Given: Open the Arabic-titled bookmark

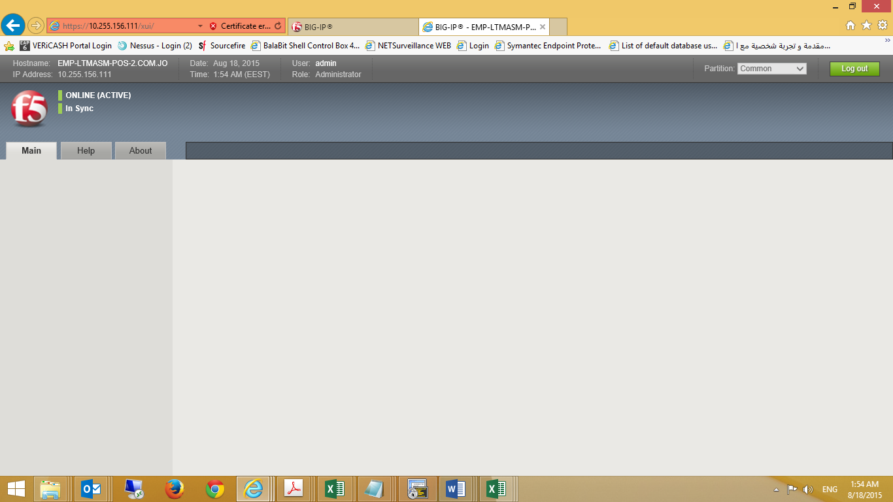Looking at the screenshot, I should coord(777,46).
